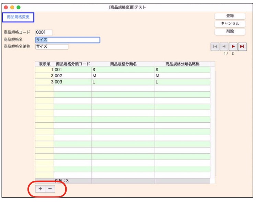This screenshot has width=261, height=202.
Task: Click the 表示順 column header
Action: [x=45, y=64]
